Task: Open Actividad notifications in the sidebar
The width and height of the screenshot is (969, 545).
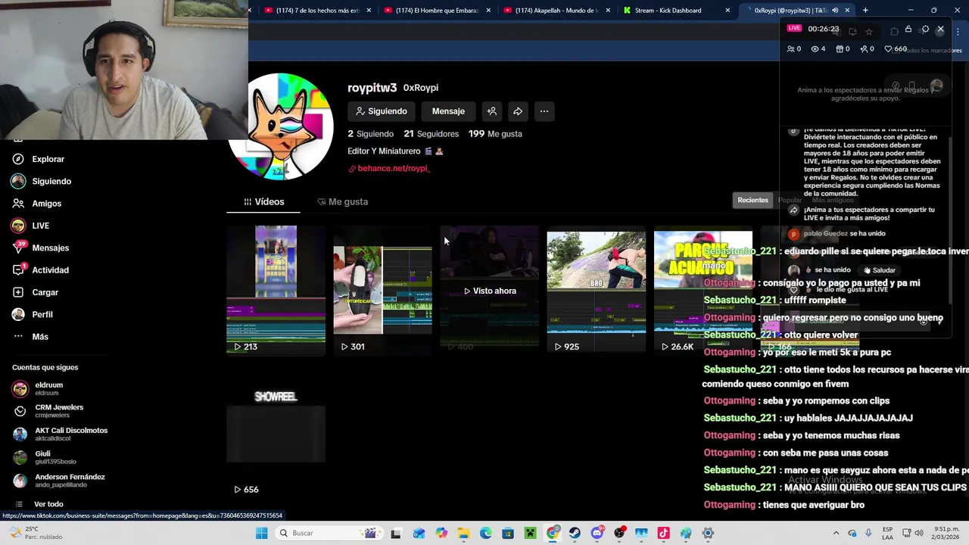Action: pyautogui.click(x=40, y=270)
